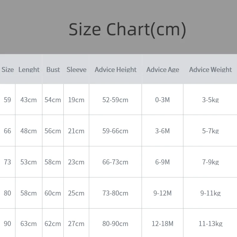Click the Sleeve column header
Image resolution: width=237 pixels, height=237 pixels.
click(76, 70)
